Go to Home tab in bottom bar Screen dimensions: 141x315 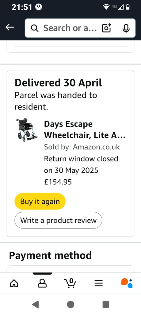pos(14,283)
